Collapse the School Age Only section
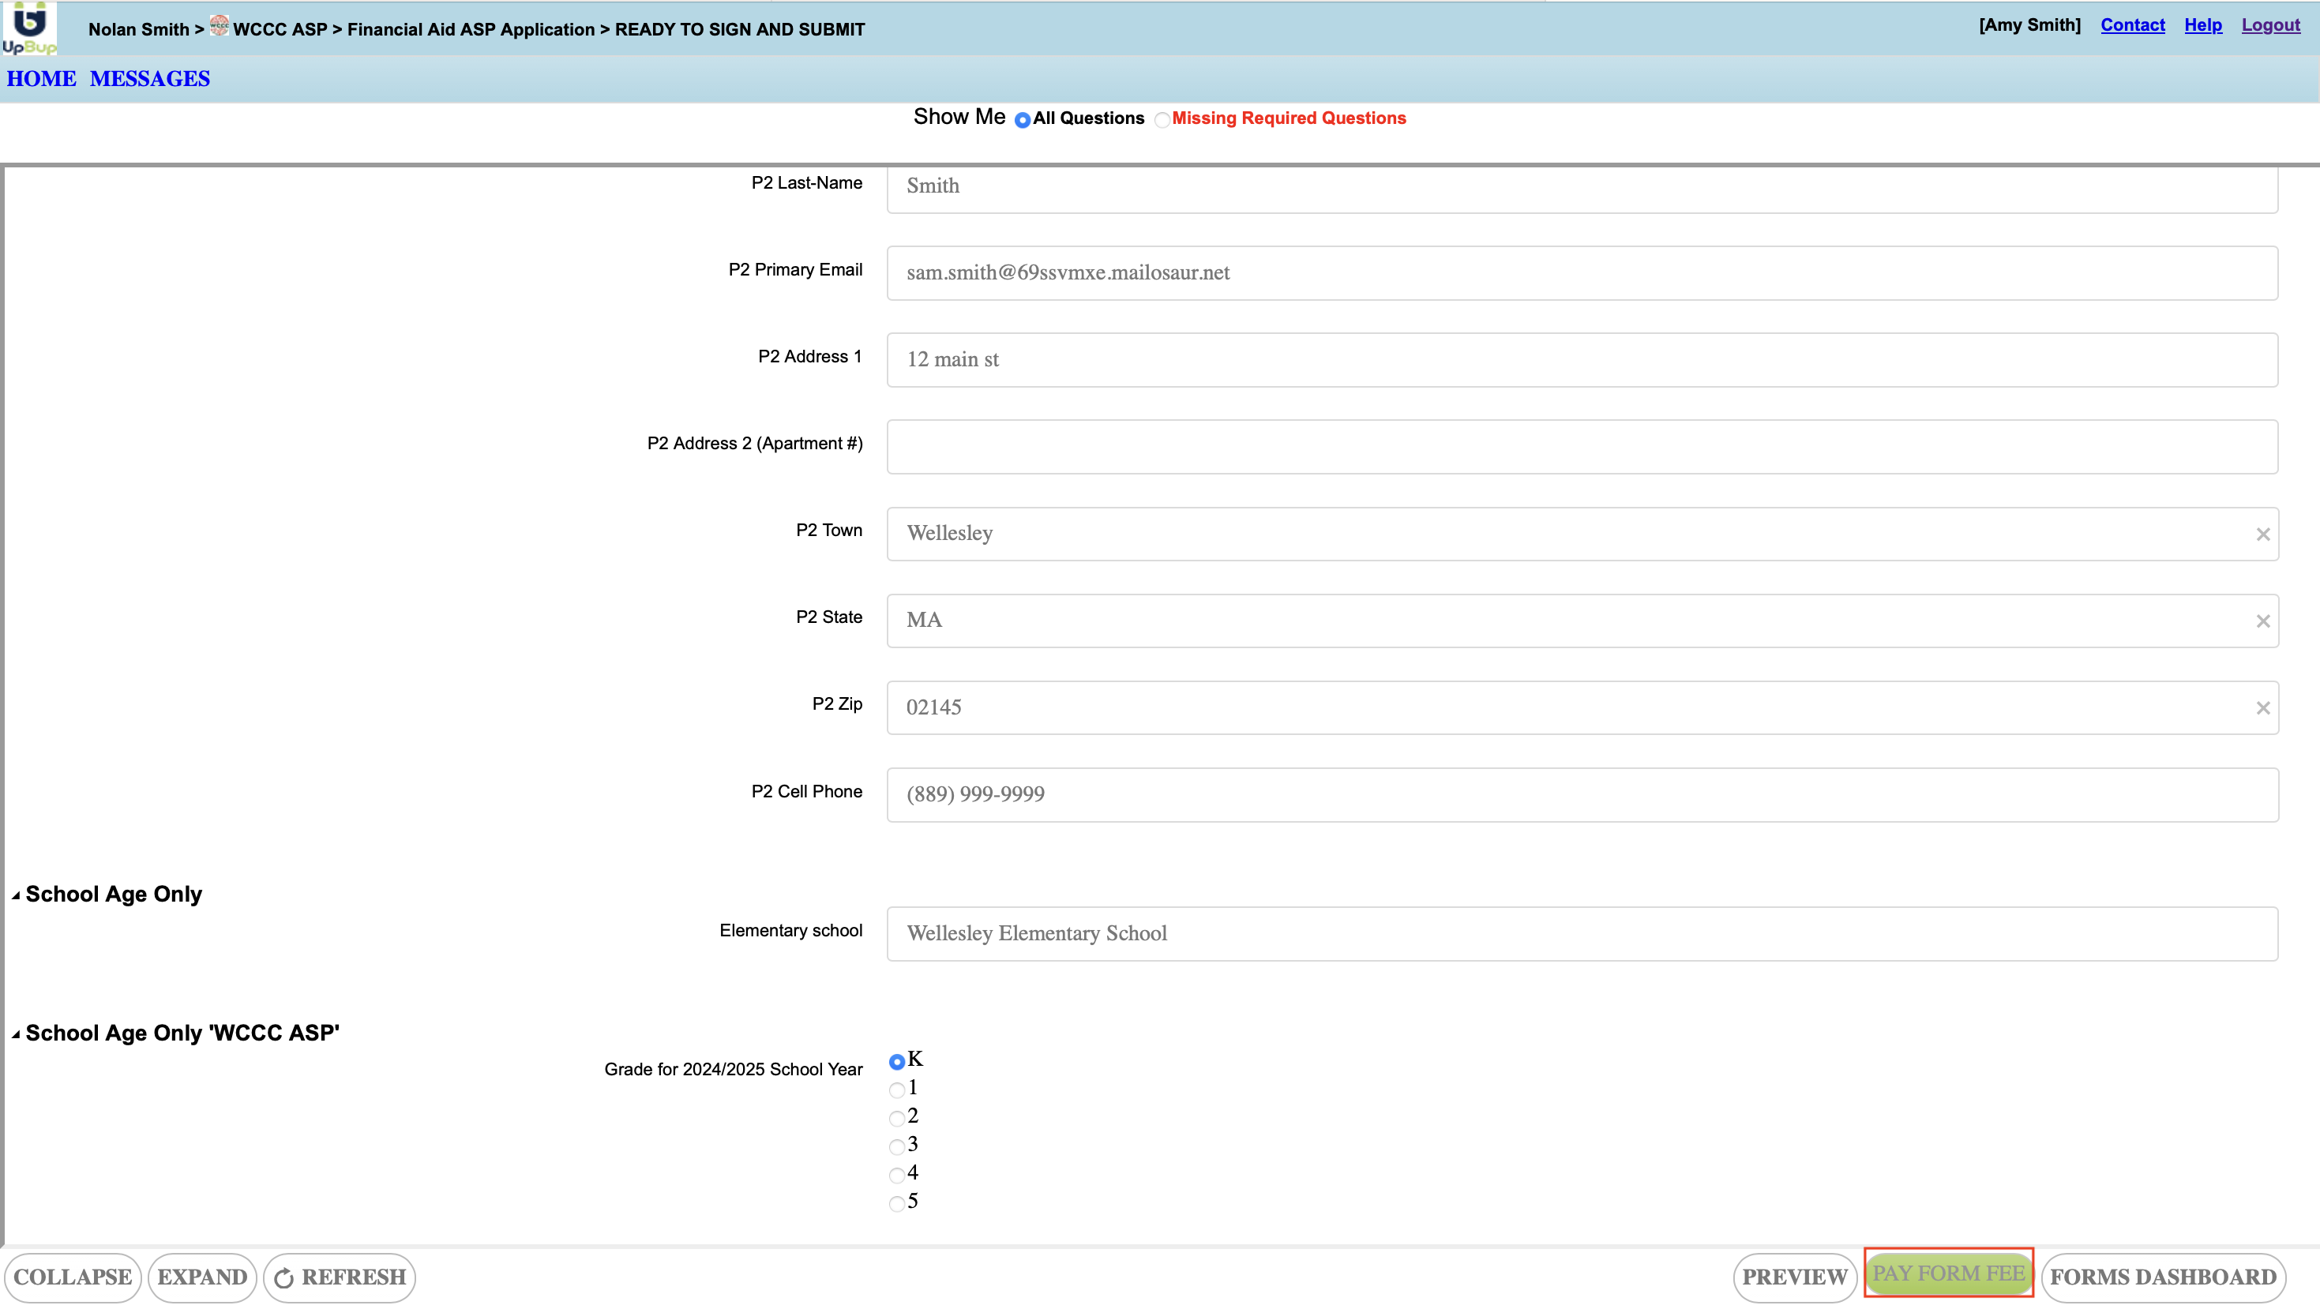The width and height of the screenshot is (2320, 1309). tap(17, 896)
